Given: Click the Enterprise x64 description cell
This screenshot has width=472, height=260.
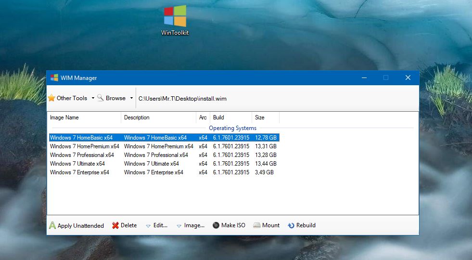Looking at the screenshot, I should pyautogui.click(x=153, y=173).
